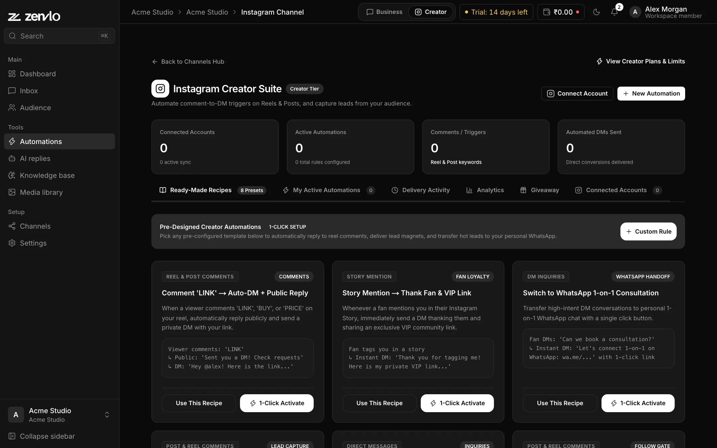The height and width of the screenshot is (448, 717).
Task: Click Switch to WhatsApp 1-on-1 Consultation title
Action: tap(591, 293)
